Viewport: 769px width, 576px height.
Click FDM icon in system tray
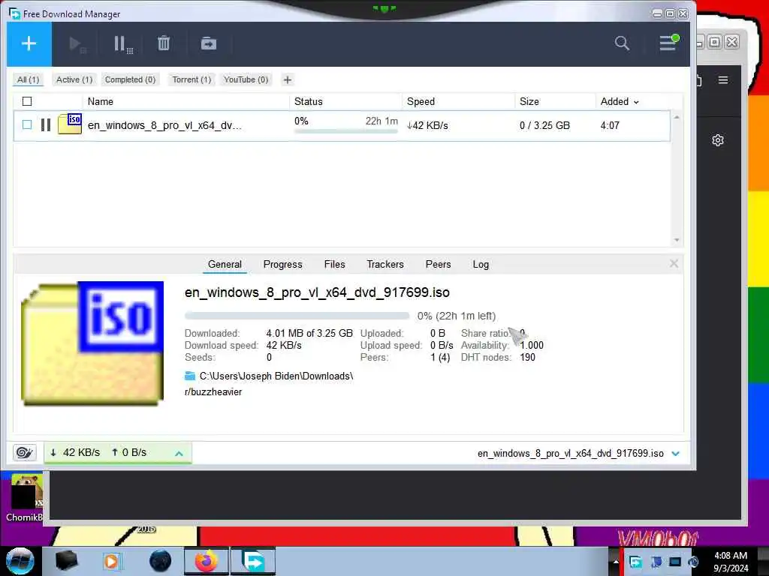coord(636,562)
